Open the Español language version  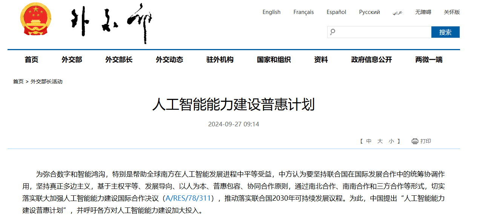tap(336, 12)
